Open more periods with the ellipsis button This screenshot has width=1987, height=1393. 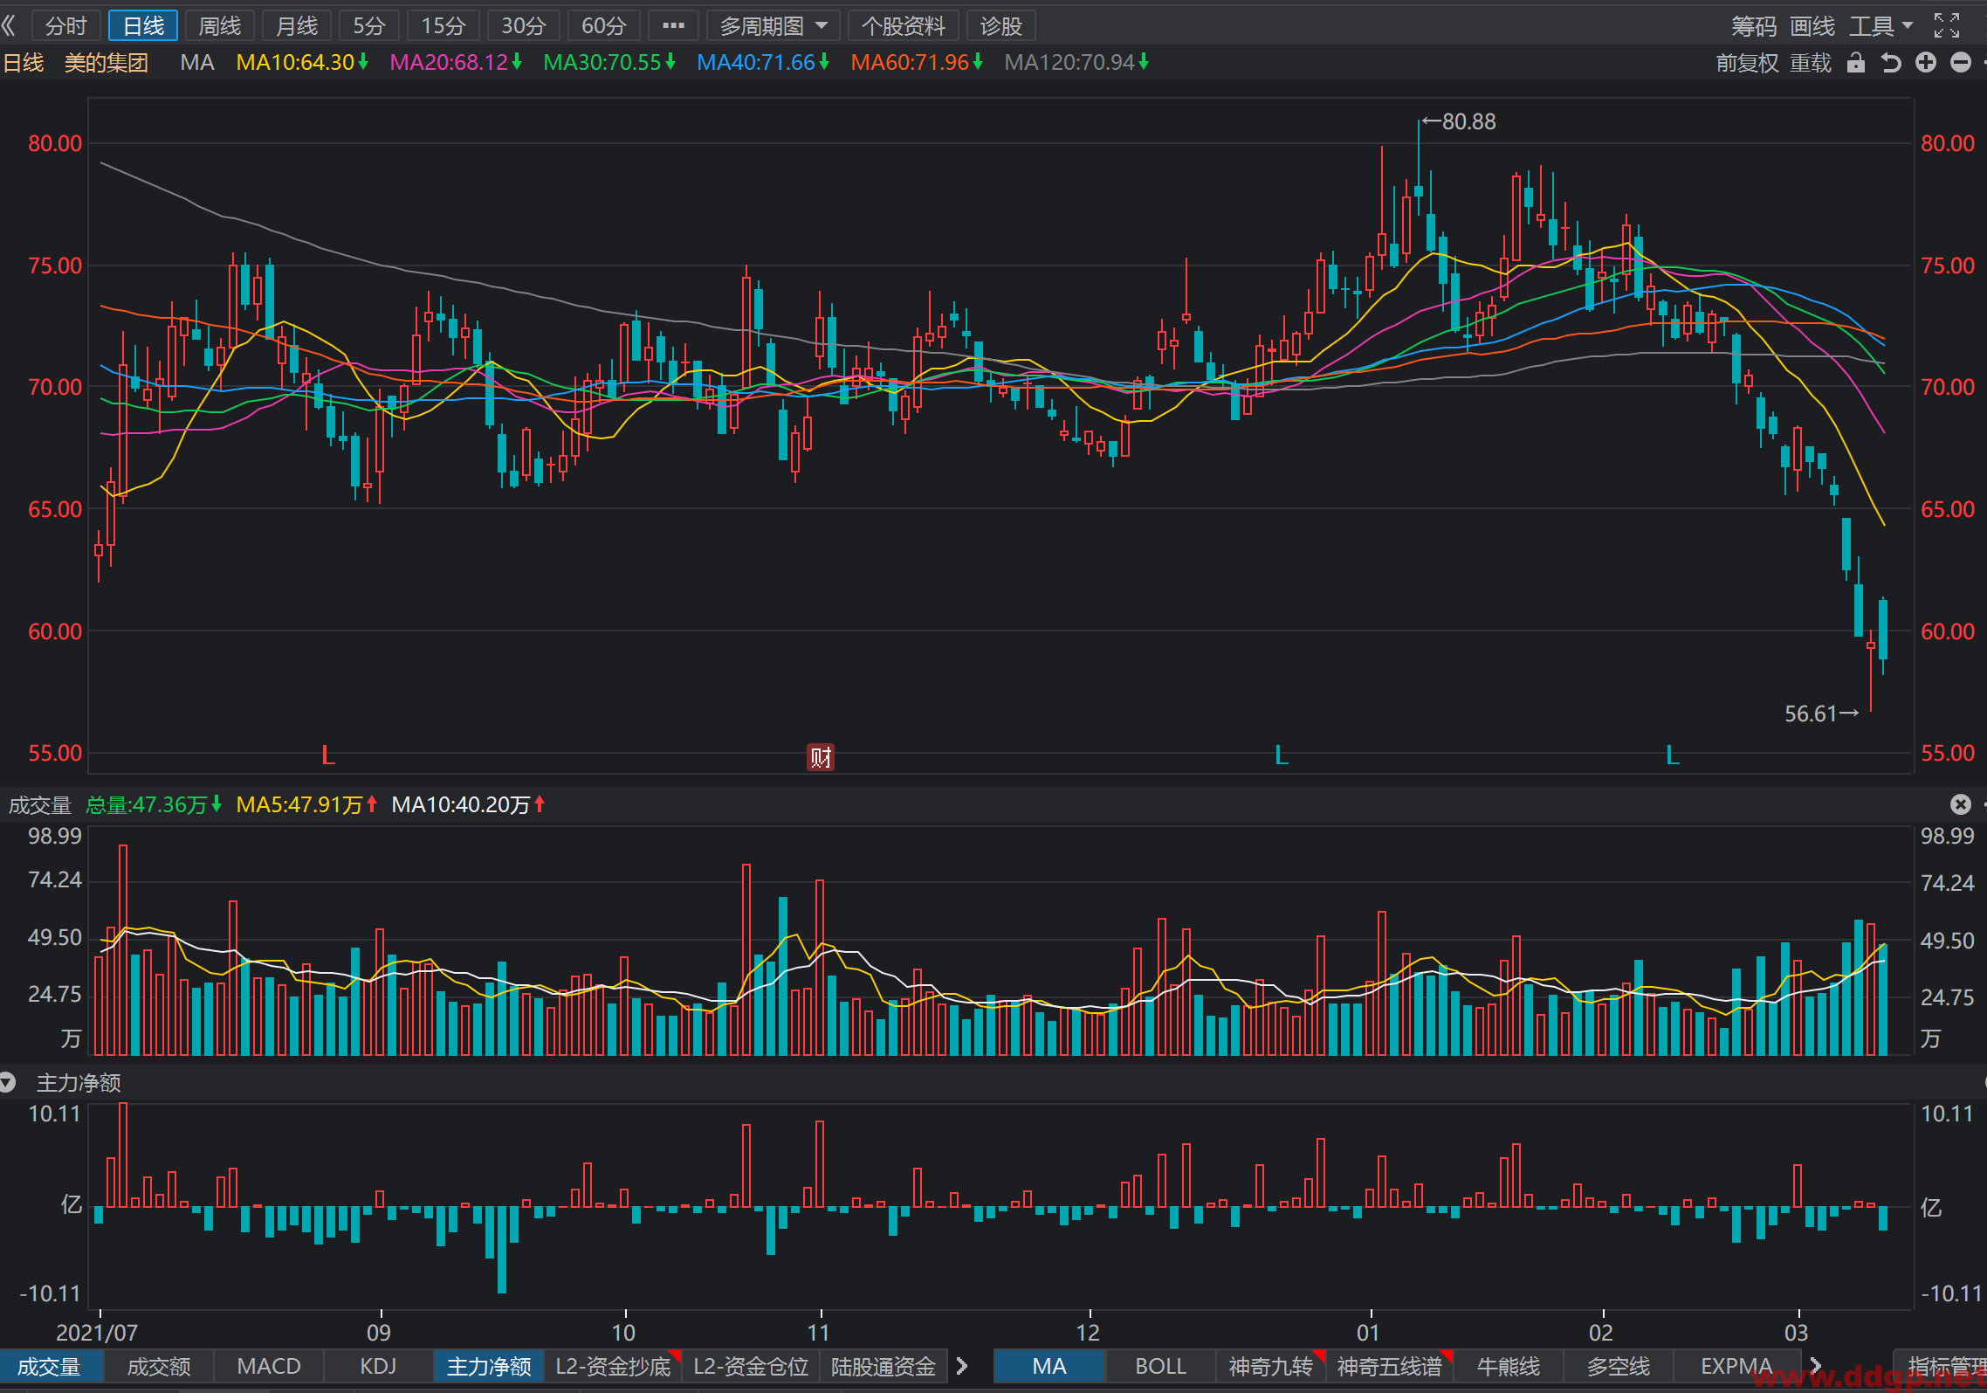(673, 26)
